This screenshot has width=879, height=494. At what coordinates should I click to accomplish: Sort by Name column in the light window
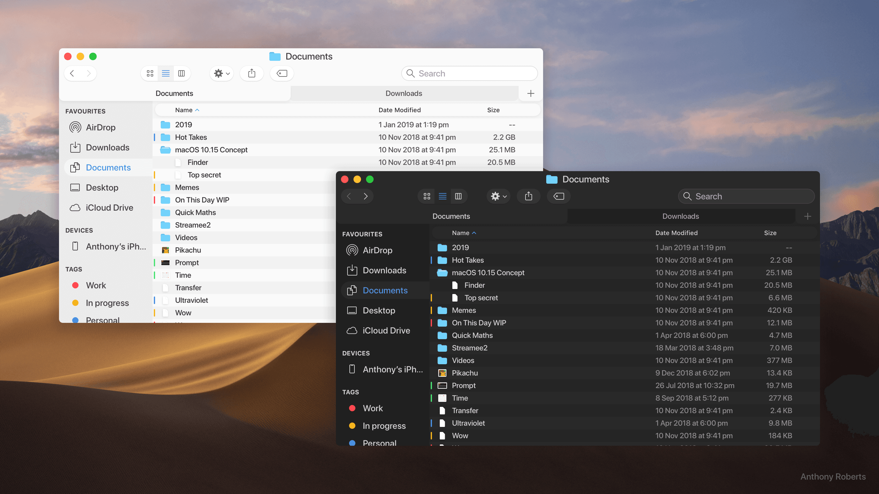click(187, 110)
